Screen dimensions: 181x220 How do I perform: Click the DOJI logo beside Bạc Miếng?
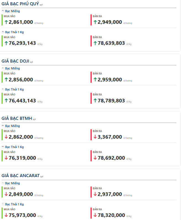coord(3,68)
